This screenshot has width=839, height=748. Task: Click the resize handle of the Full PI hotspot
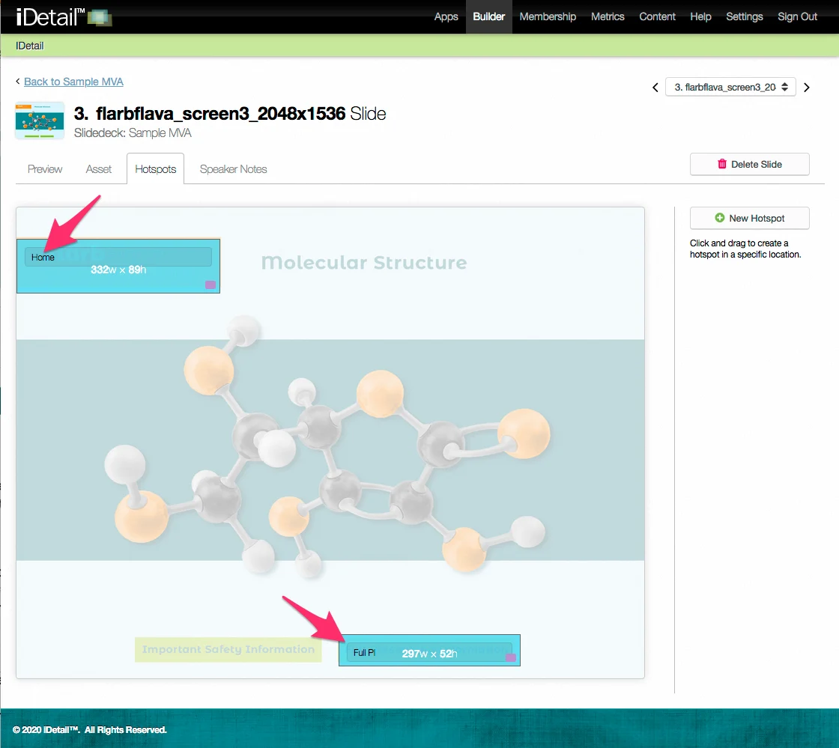click(511, 657)
